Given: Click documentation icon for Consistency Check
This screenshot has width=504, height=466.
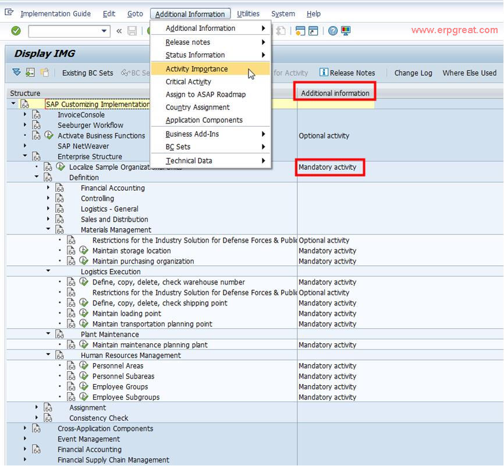Looking at the screenshot, I should [48, 418].
